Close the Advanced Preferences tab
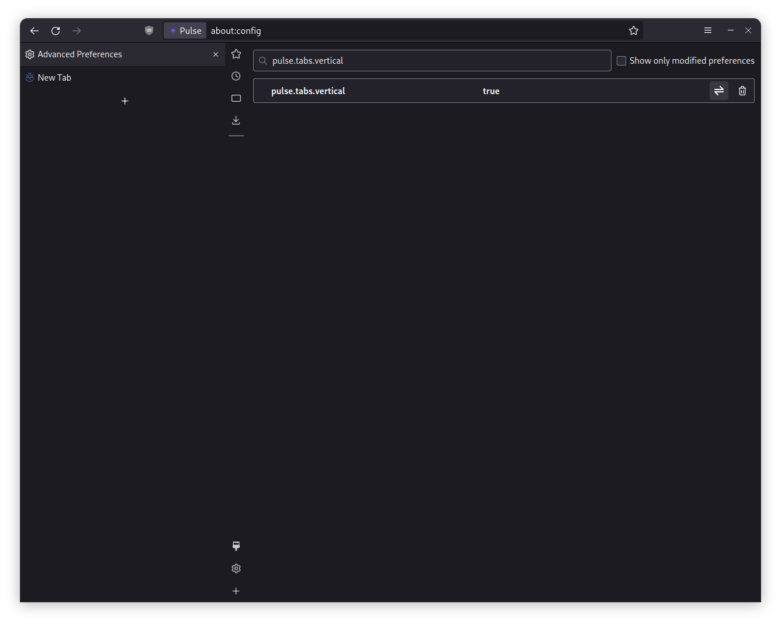The width and height of the screenshot is (781, 624). (216, 54)
